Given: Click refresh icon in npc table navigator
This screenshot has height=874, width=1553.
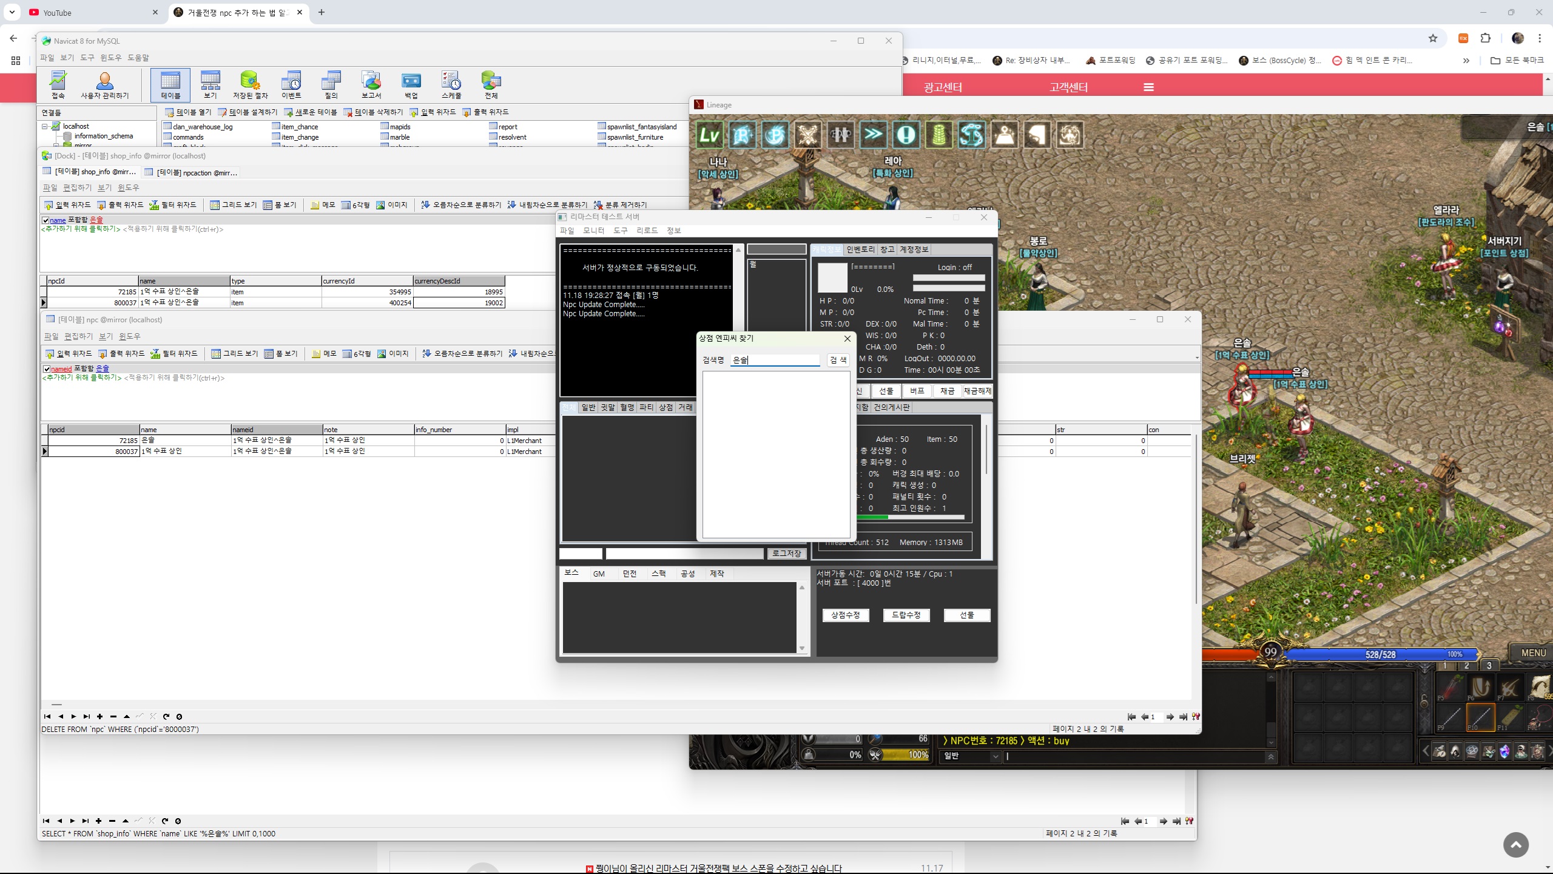Looking at the screenshot, I should point(166,717).
